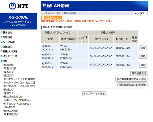This screenshot has width=153, height=122.
Task: Expand the 無線LAN設定 menu
Action: click(9, 51)
